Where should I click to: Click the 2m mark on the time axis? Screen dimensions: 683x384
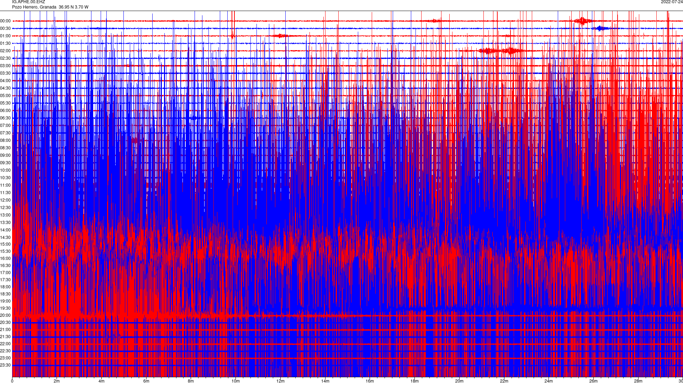(57, 381)
